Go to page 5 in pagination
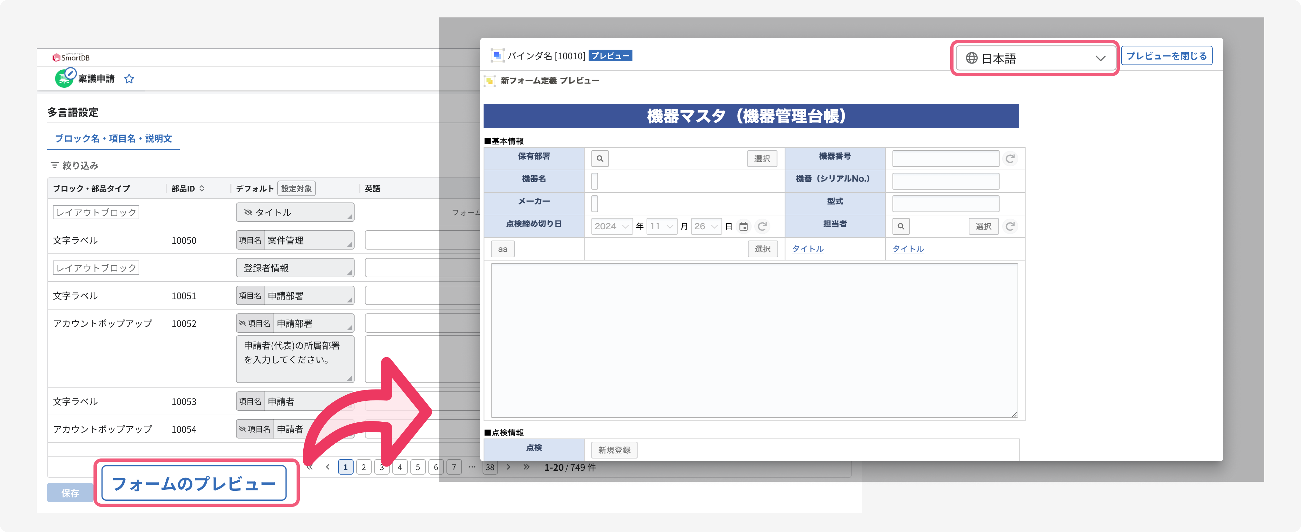Screen dimensions: 1301x532 pos(418,467)
